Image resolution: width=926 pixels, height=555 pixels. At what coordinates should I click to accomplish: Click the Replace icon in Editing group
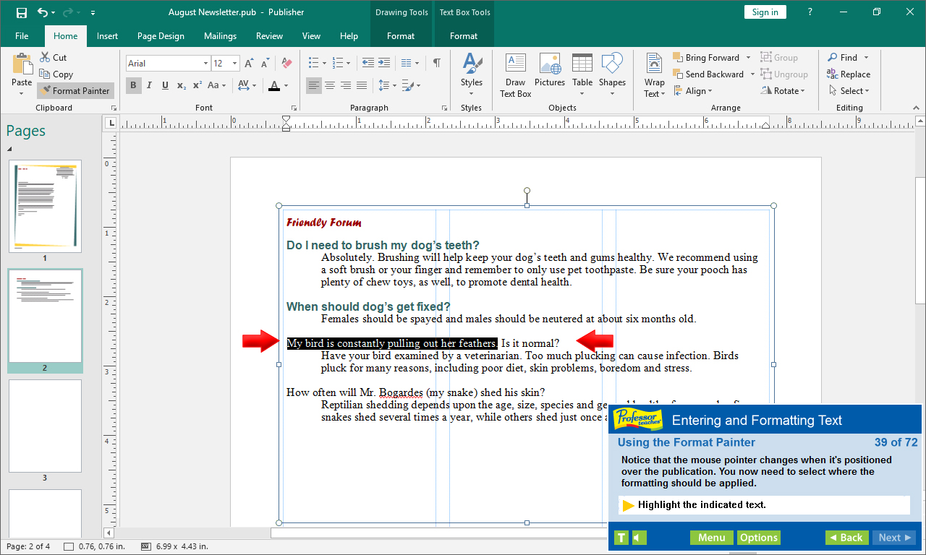(849, 74)
